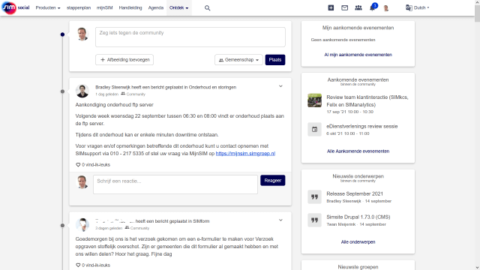
Task: Click Bradley Steenwijk's avatar on post
Action: [82, 91]
